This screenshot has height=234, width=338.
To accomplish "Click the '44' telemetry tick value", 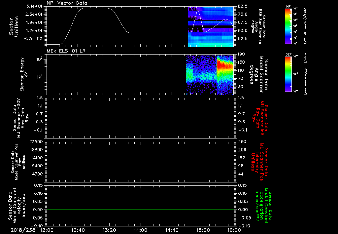I will [241, 174].
